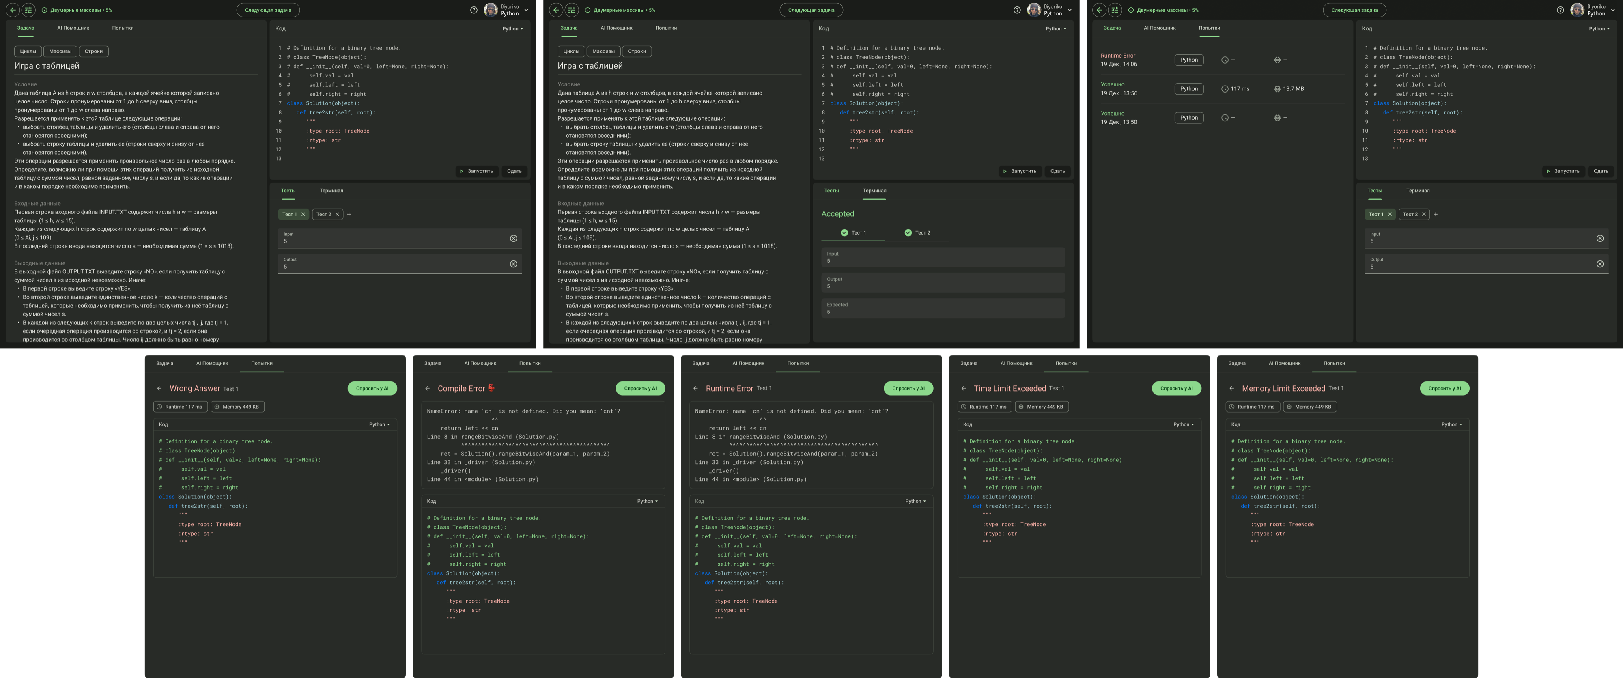This screenshot has height=678, width=1623.
Task: Open Python dropdown in Wrong Answer code box
Action: coord(379,425)
